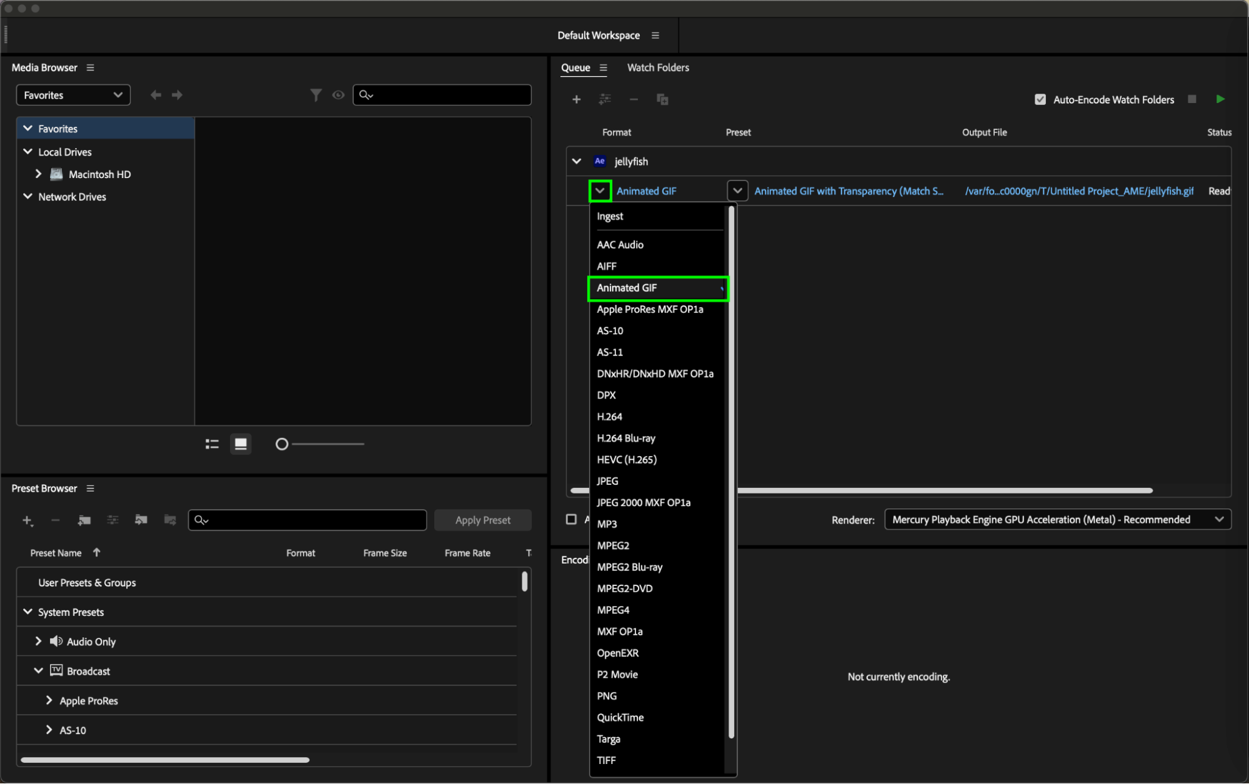This screenshot has width=1249, height=784.
Task: Switch Media Browser to list view
Action: (212, 444)
